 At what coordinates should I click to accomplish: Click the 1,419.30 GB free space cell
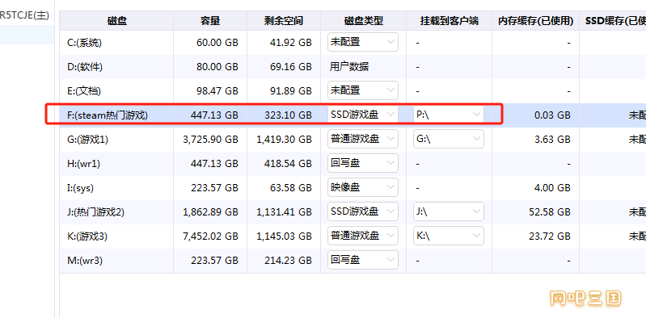tap(284, 140)
